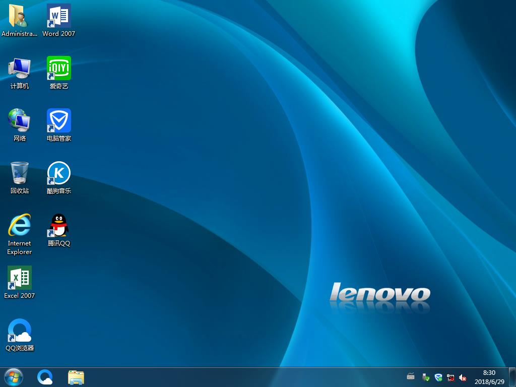Select the 爱奇艺 shortcut icon
The width and height of the screenshot is (516, 387).
[x=58, y=73]
